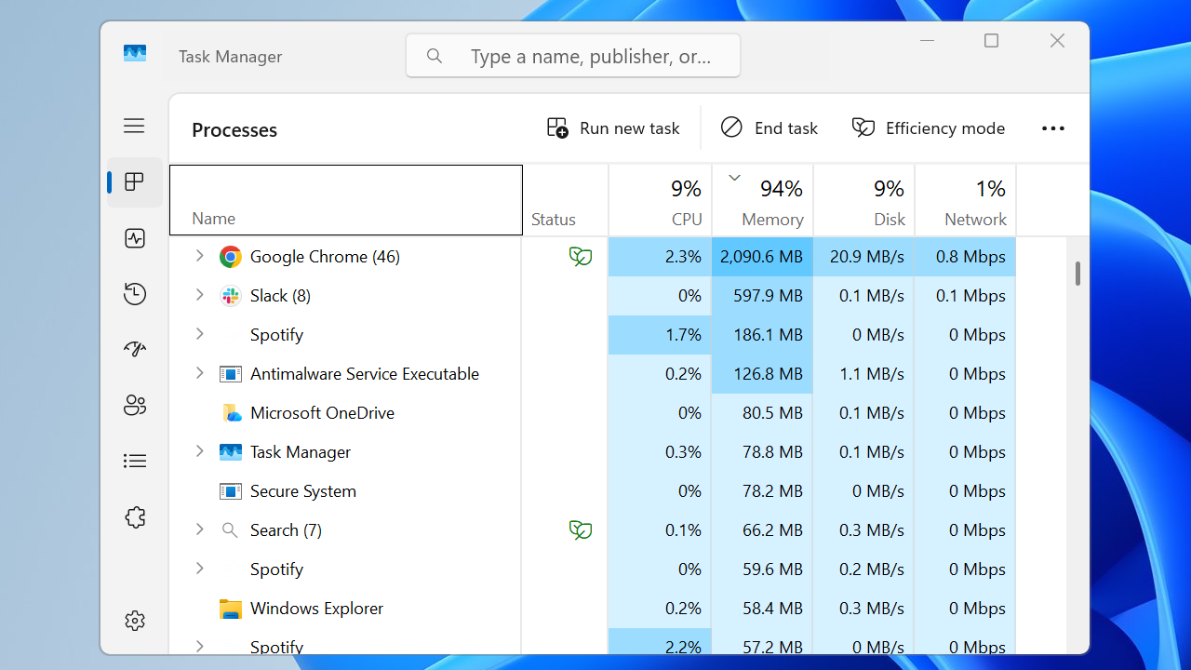Select the Secure System row
The image size is (1191, 670).
click(593, 491)
